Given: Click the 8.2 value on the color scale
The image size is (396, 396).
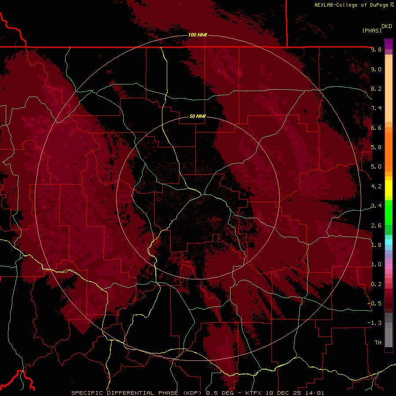Looking at the screenshot, I should point(376,88).
